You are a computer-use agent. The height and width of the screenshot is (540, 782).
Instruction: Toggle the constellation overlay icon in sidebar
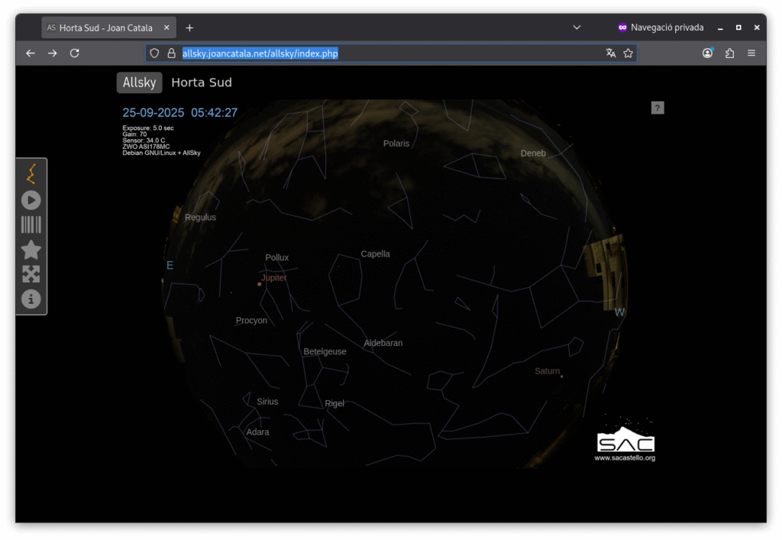31,175
